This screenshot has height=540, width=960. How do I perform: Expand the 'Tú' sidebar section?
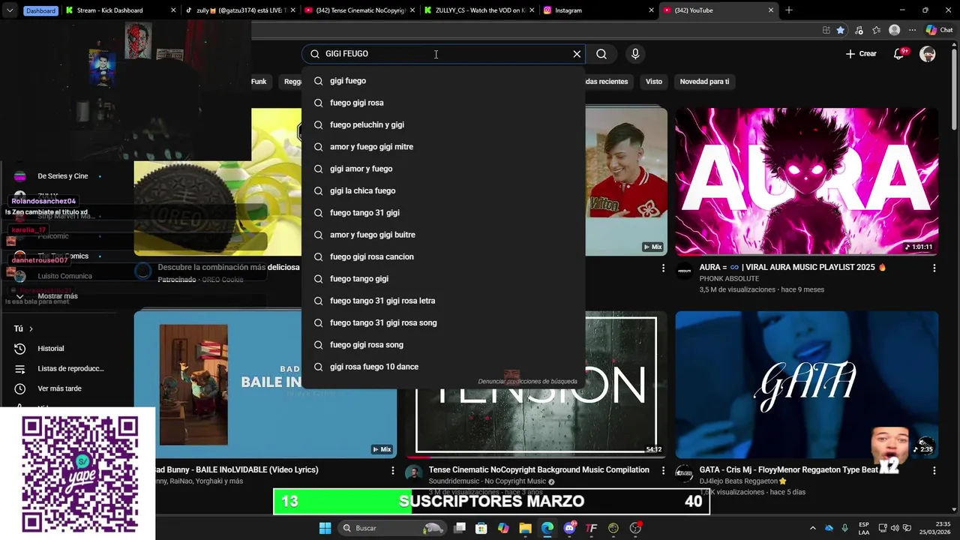[23, 328]
